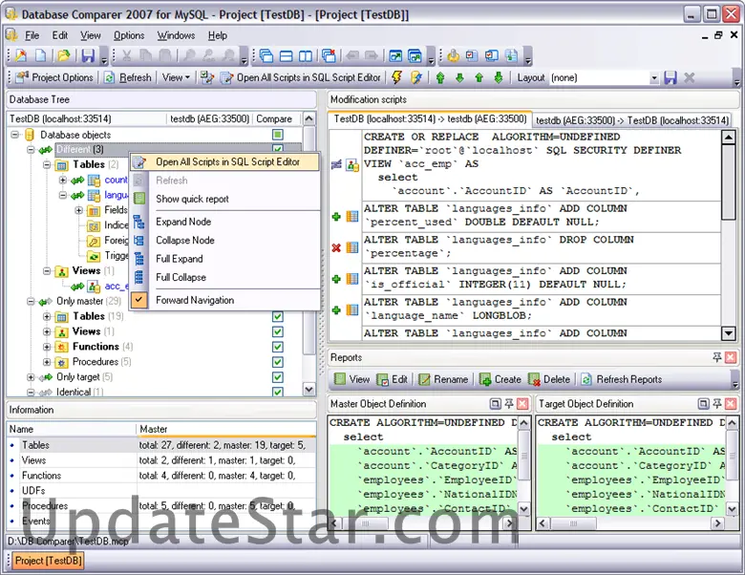Click the Project [TestDB] window tab at the bottom

(x=48, y=561)
